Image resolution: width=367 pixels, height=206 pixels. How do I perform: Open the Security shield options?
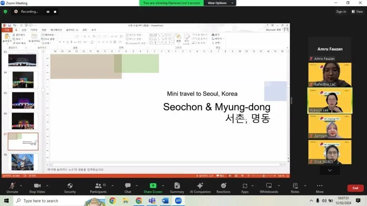70,187
